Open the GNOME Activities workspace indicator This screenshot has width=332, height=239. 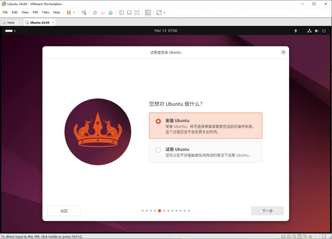tap(10, 31)
